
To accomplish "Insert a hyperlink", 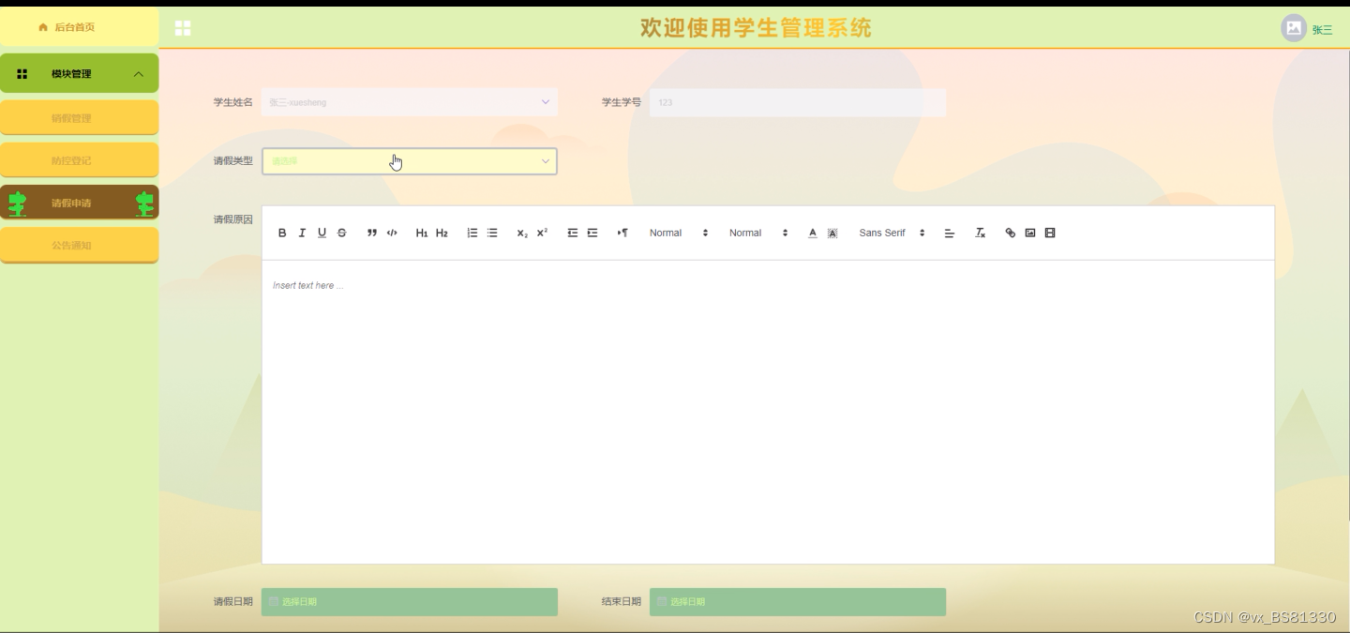I will pyautogui.click(x=1010, y=233).
